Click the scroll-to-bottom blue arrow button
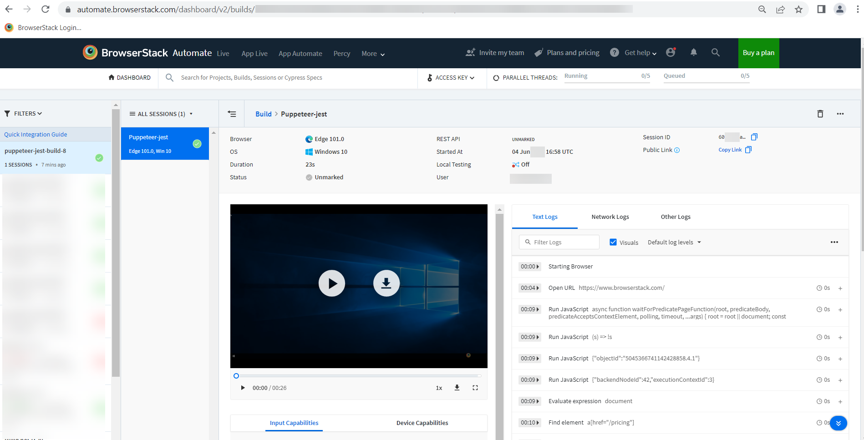This screenshot has width=864, height=440. point(838,423)
